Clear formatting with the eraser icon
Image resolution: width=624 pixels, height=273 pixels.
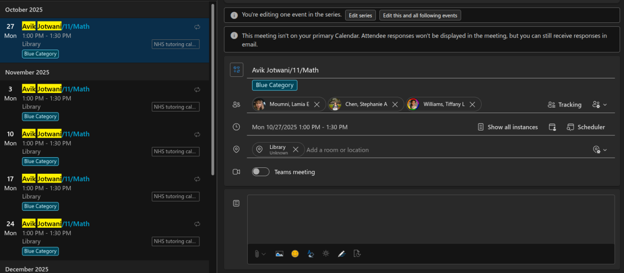tap(311, 254)
